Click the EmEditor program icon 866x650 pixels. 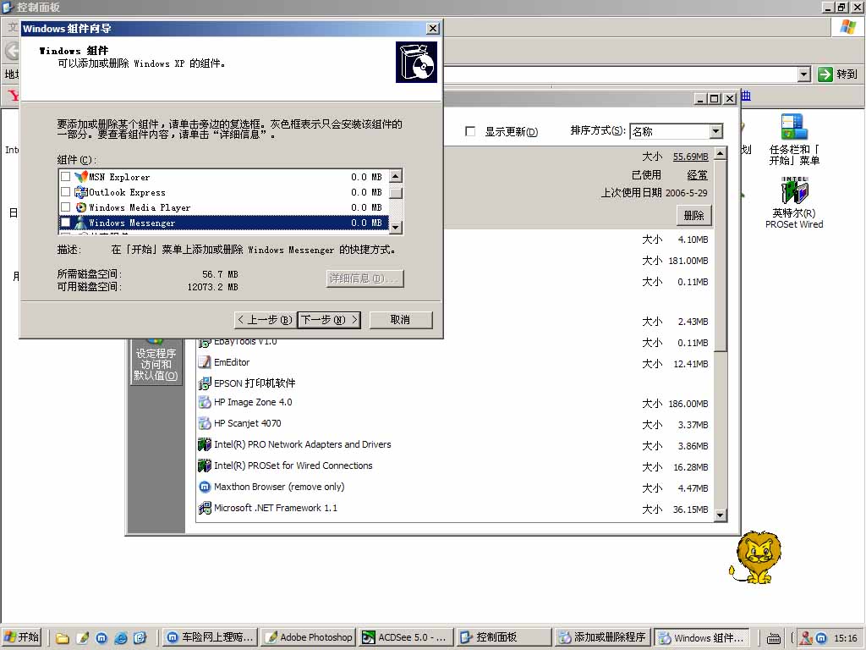(x=205, y=362)
